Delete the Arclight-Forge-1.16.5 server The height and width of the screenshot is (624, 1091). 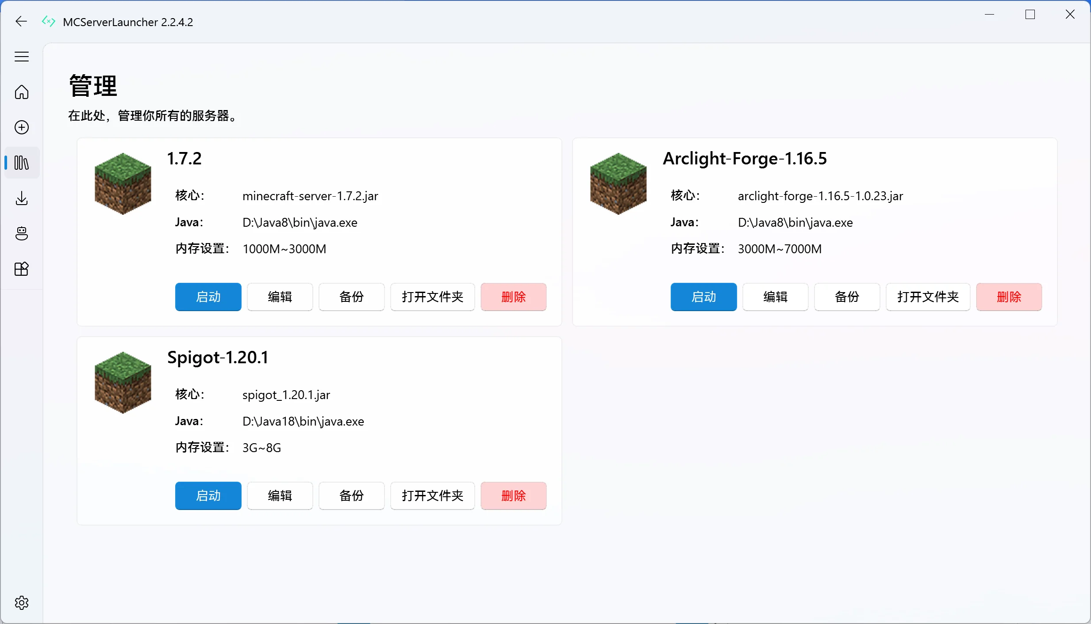click(x=1009, y=297)
